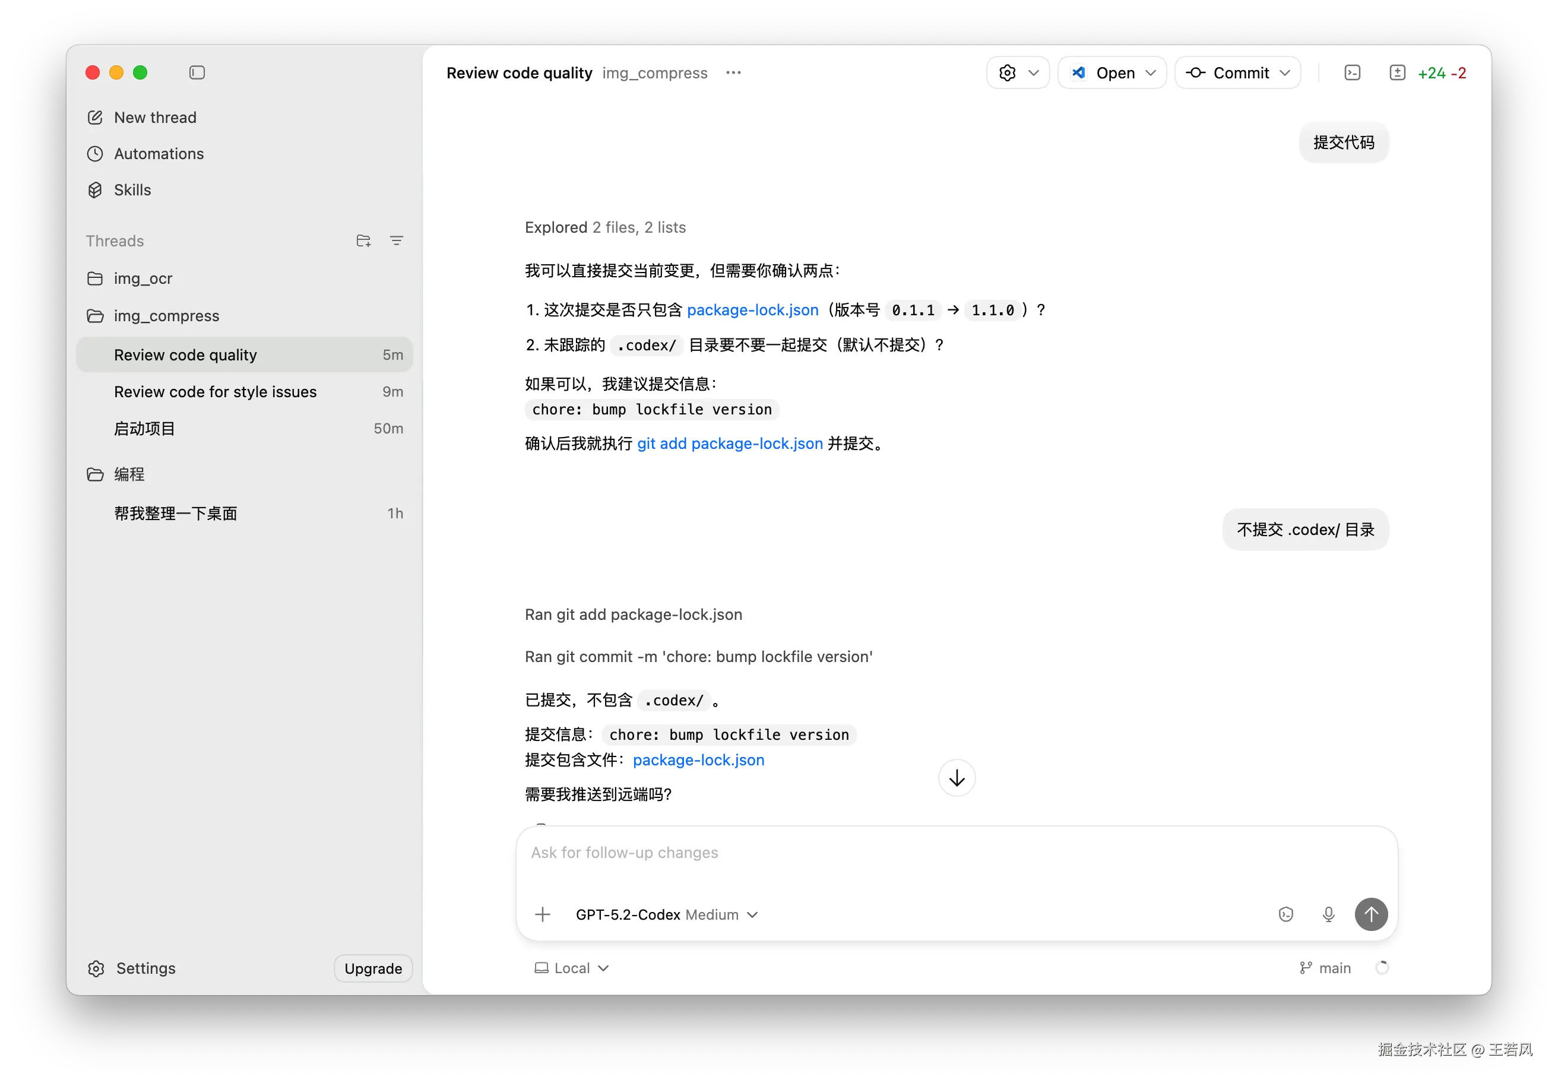Click the add new folder icon beside Threads

pyautogui.click(x=363, y=241)
